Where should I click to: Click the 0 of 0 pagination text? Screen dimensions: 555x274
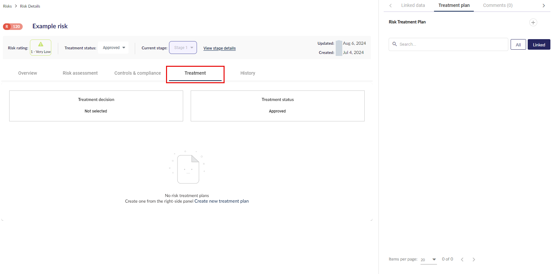click(447, 259)
